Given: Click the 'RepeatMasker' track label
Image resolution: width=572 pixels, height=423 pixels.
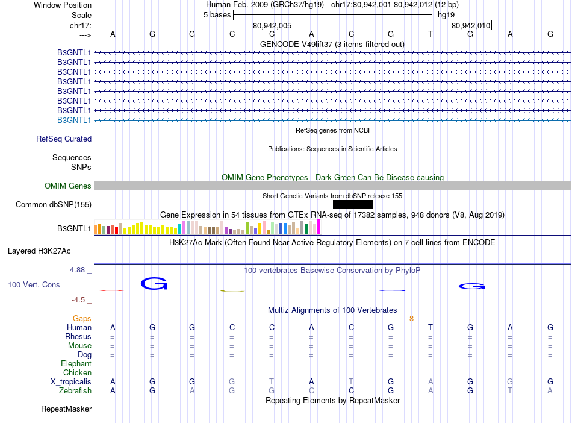Looking at the screenshot, I should 66,409.
